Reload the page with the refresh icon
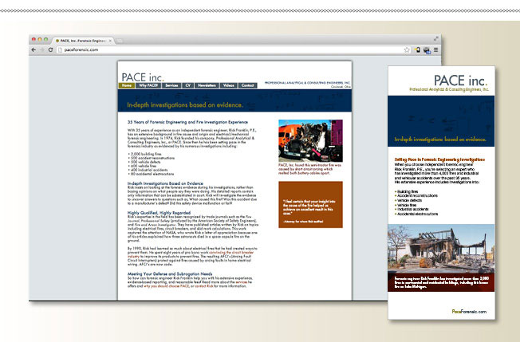 coord(50,49)
